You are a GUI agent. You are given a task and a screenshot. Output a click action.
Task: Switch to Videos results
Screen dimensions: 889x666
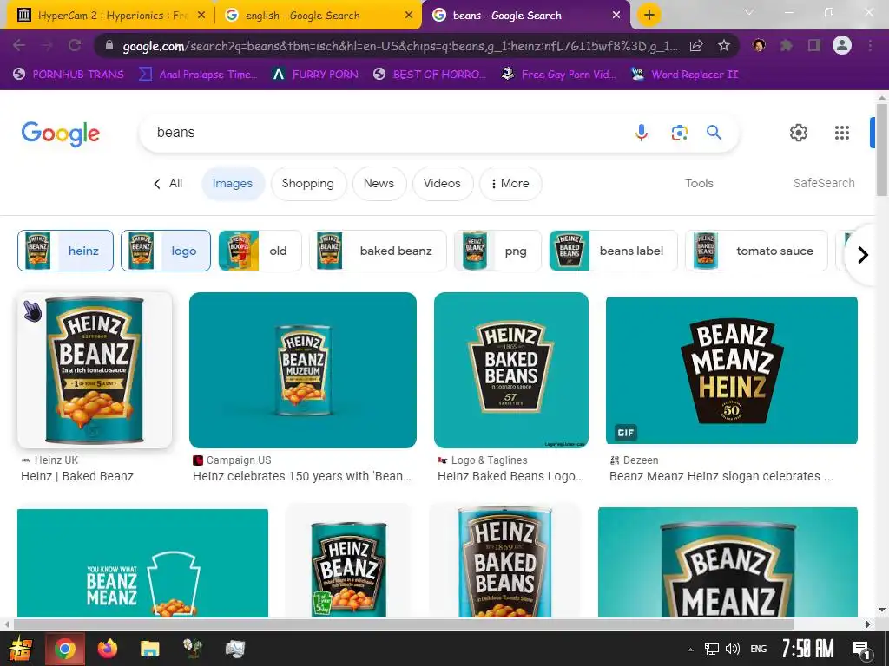(x=442, y=184)
